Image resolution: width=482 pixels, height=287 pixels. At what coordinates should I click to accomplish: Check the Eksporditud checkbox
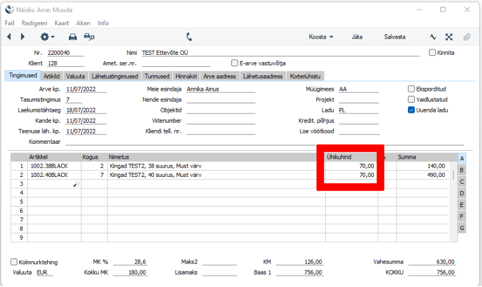click(411, 89)
